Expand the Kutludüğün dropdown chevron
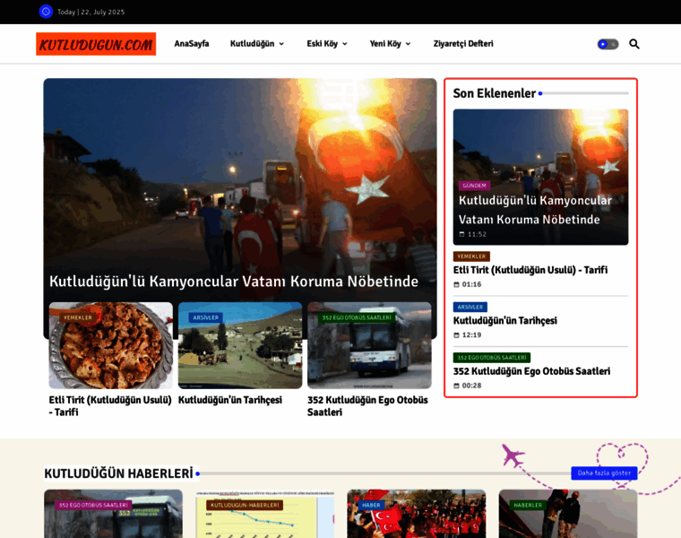This screenshot has height=538, width=681. pos(281,44)
